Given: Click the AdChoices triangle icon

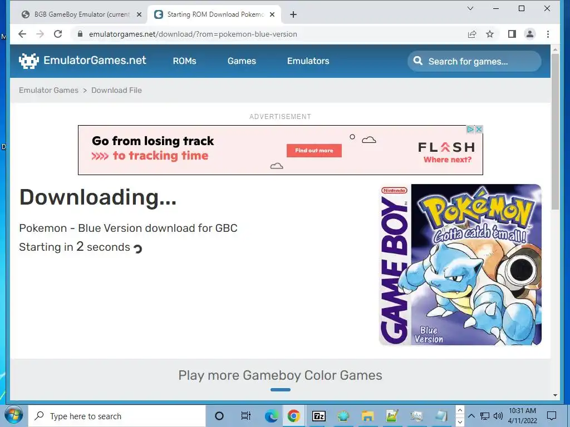Looking at the screenshot, I should [x=470, y=129].
